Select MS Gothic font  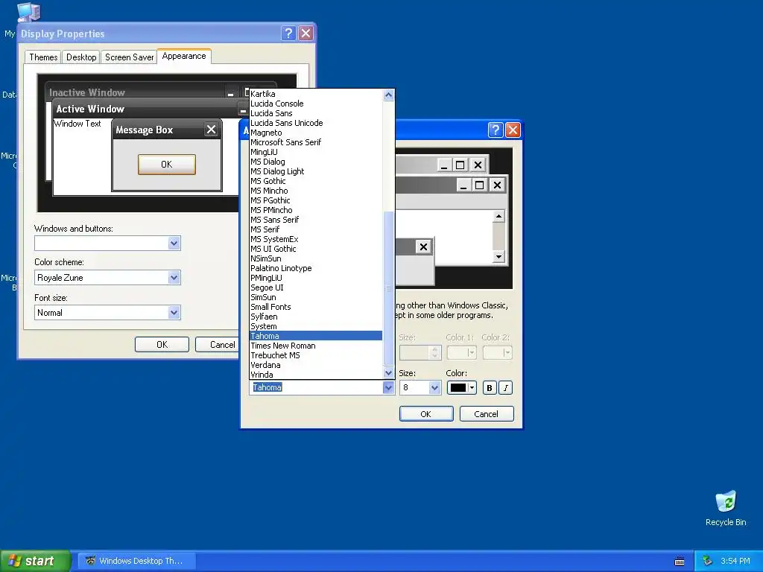316,181
